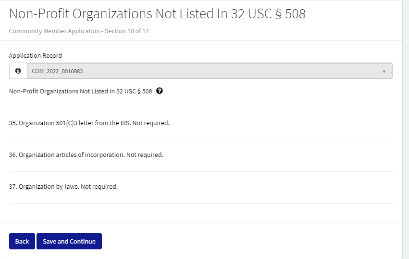This screenshot has height=259, width=409.
Task: Click the dropdown arrow on Application Record
Action: (384, 71)
